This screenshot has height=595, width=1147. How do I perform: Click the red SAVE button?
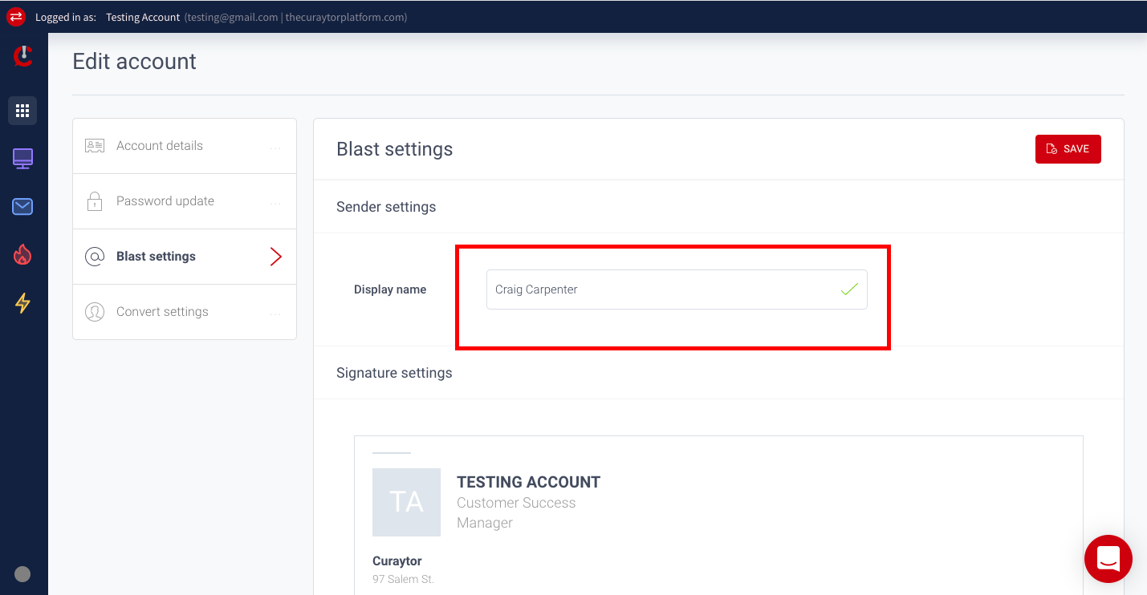(1068, 149)
